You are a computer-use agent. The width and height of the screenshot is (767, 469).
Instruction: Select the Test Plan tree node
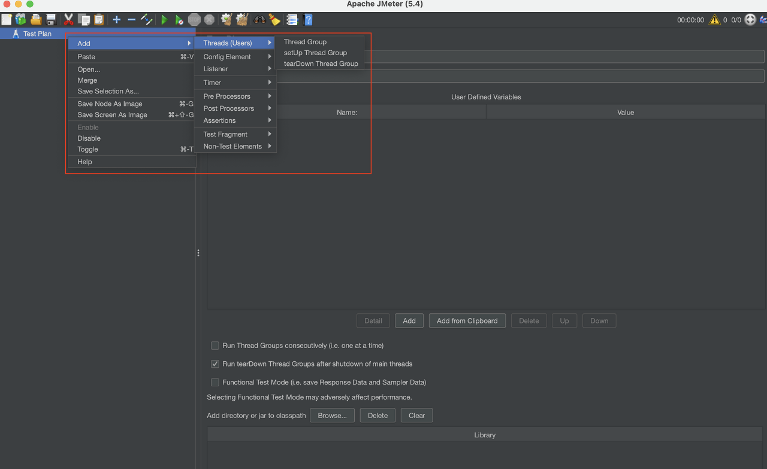click(x=37, y=34)
